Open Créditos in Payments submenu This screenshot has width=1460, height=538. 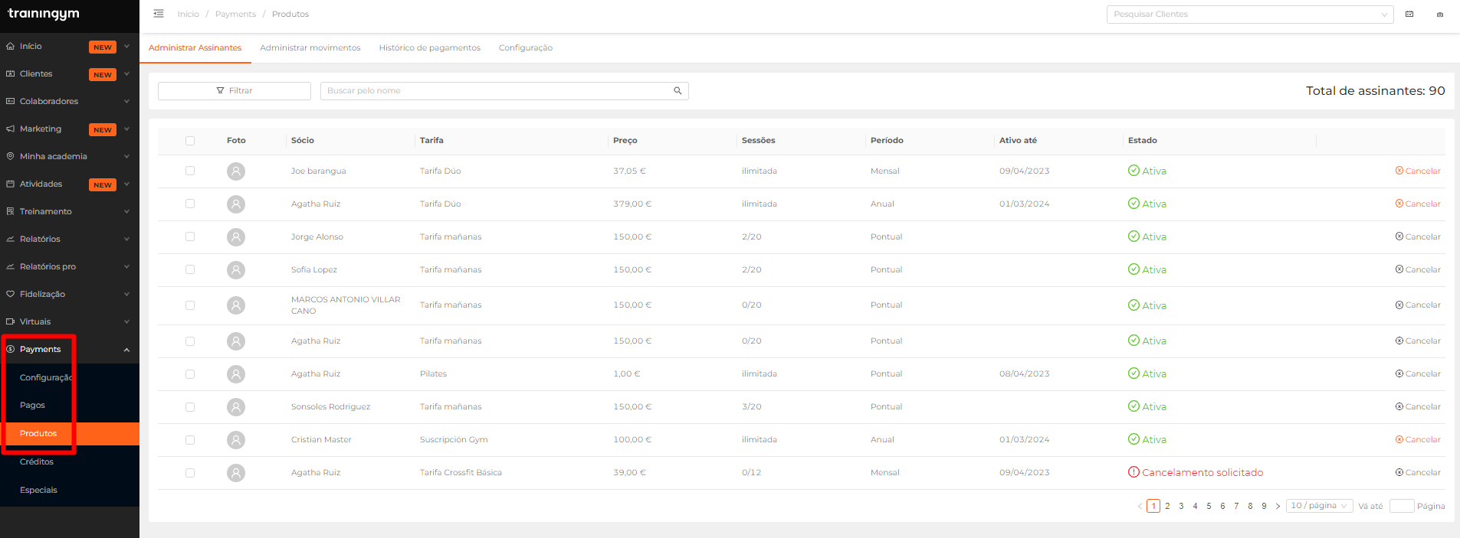[x=37, y=461]
